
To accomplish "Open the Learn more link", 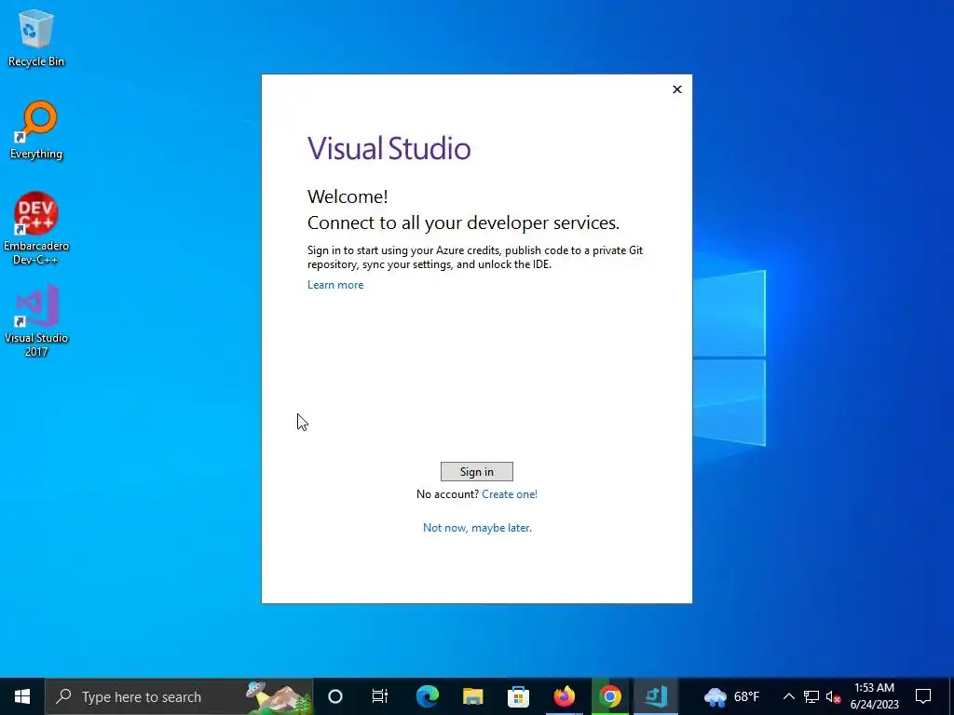I will pyautogui.click(x=335, y=285).
